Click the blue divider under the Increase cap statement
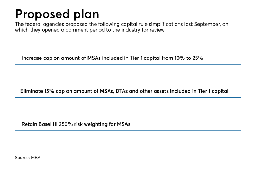Viewport: 260px width, 169px height. coord(128,65)
